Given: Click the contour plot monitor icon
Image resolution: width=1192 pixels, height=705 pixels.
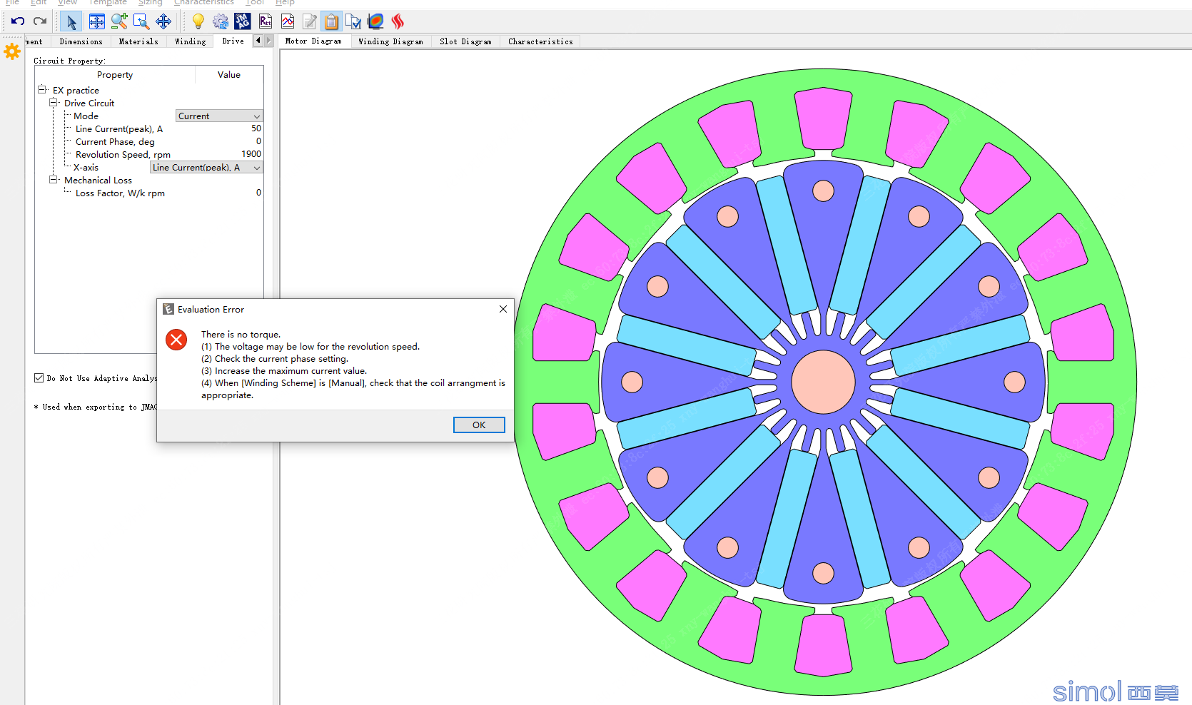Looking at the screenshot, I should coord(375,21).
